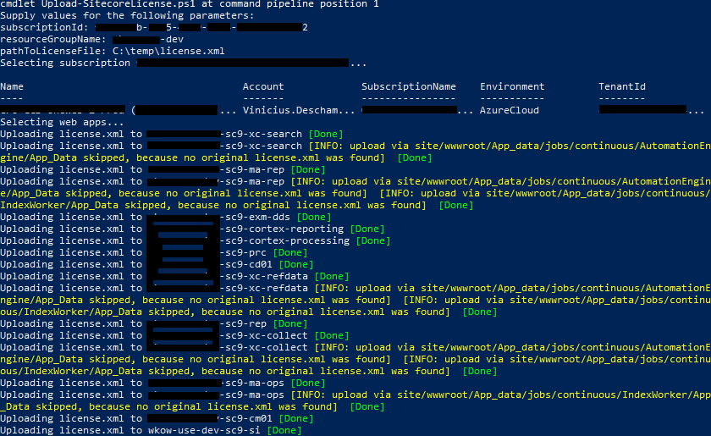
Task: Select the AzureCloud environment value
Action: tap(510, 110)
